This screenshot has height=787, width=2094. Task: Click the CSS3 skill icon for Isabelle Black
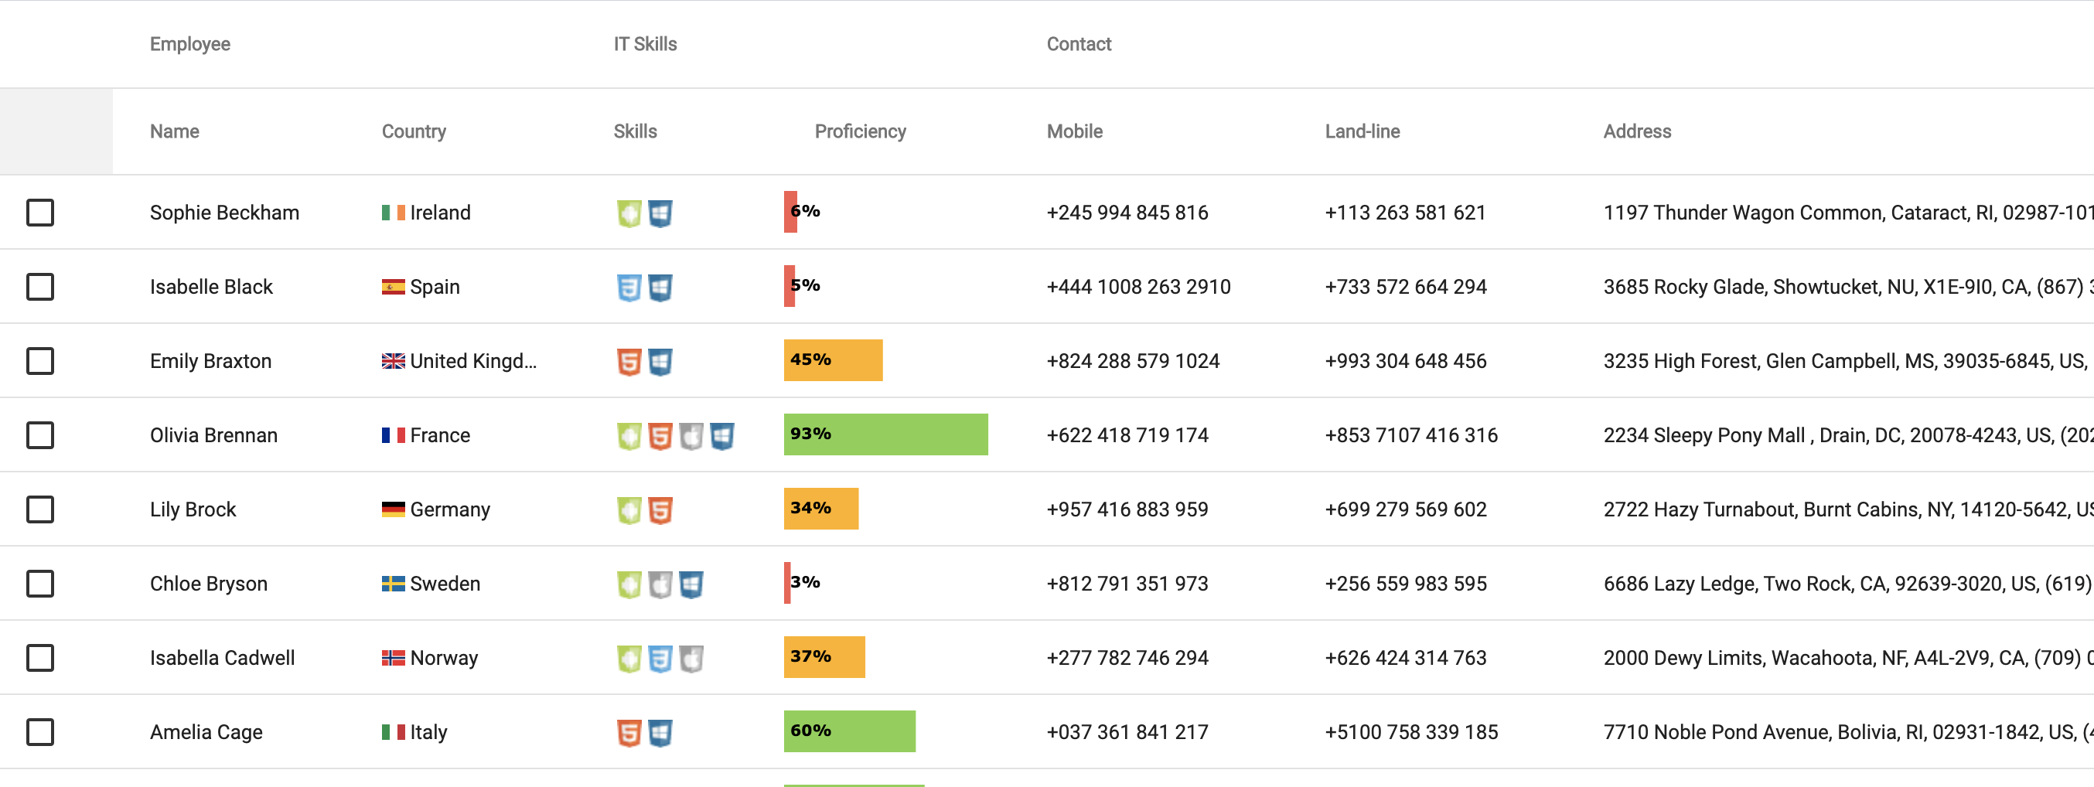tap(629, 287)
